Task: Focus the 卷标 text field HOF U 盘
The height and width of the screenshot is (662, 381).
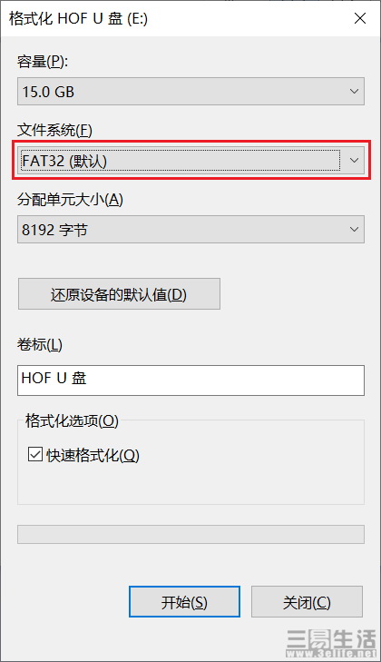Action: [x=190, y=380]
